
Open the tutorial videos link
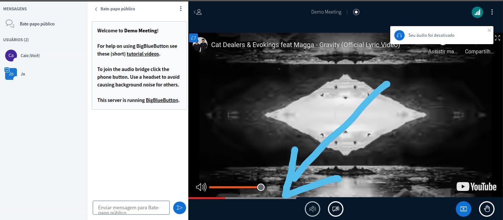pyautogui.click(x=143, y=54)
